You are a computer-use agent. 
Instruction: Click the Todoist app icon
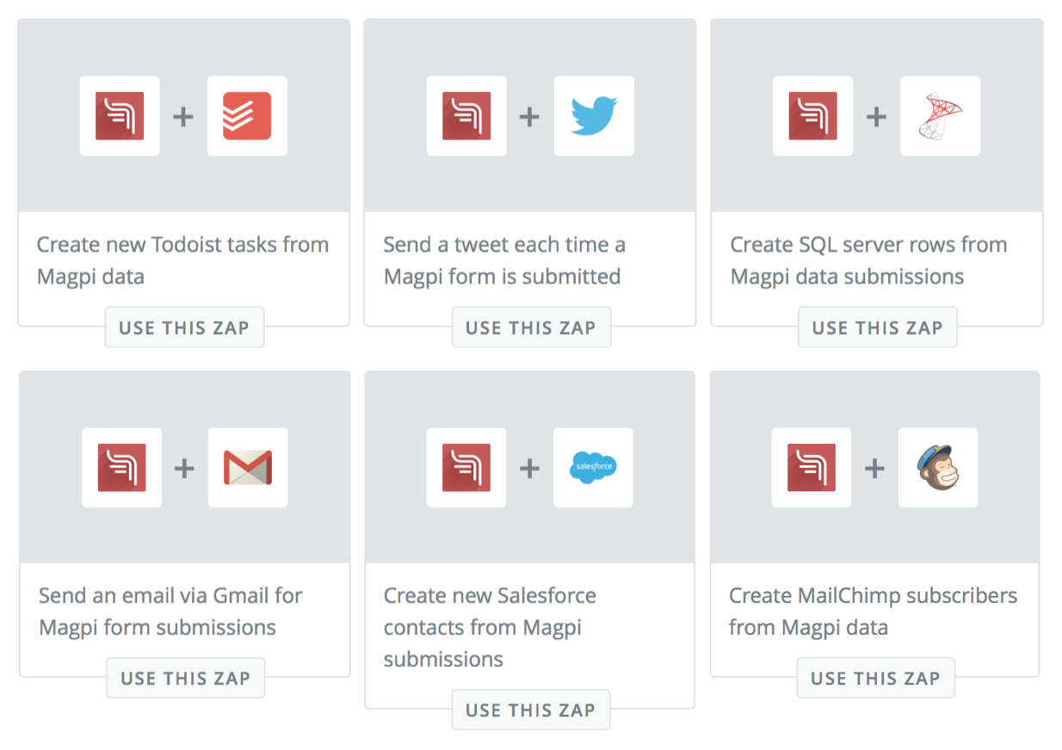247,116
